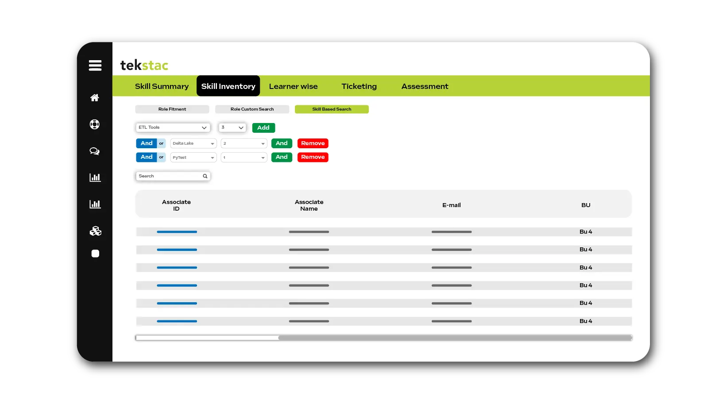Click the magnifier icon in the Search box

[x=205, y=176]
